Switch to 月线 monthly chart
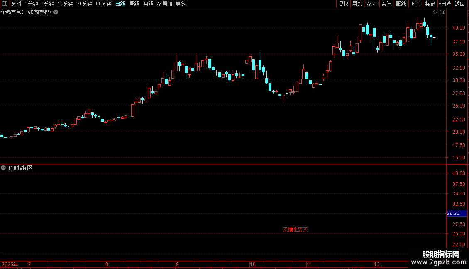Image resolution: width=469 pixels, height=269 pixels. click(148, 4)
